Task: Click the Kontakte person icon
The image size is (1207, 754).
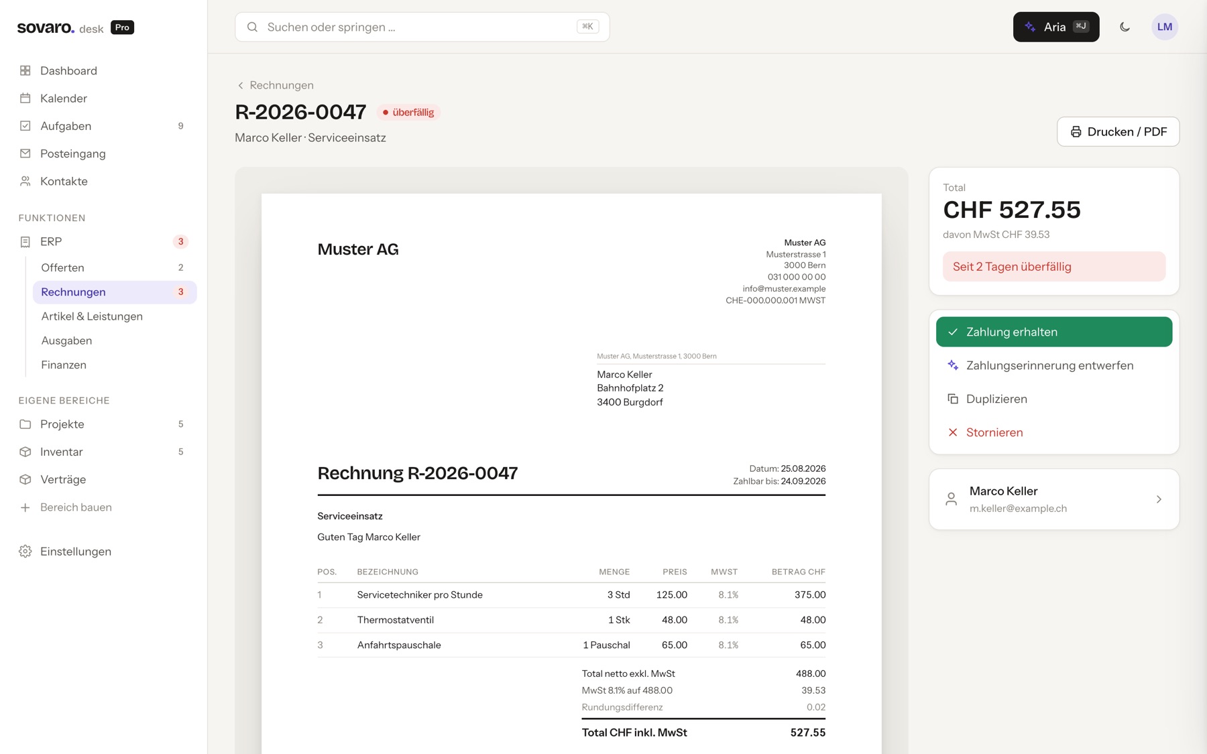Action: [x=25, y=181]
